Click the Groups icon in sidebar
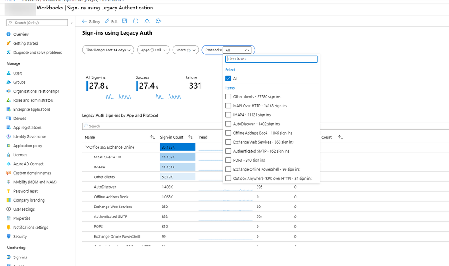The height and width of the screenshot is (266, 449). tap(9, 82)
